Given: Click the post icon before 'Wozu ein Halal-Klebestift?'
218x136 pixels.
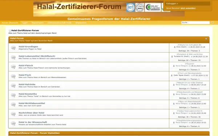Looking at the screenshot, I should pos(178,102).
